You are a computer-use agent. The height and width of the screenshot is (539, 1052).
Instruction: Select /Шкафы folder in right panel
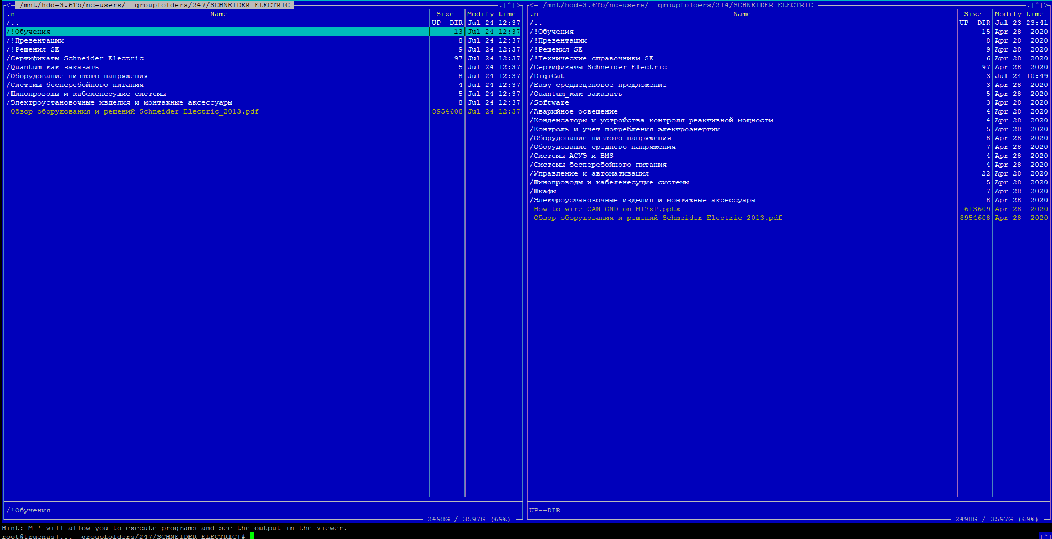click(789, 191)
